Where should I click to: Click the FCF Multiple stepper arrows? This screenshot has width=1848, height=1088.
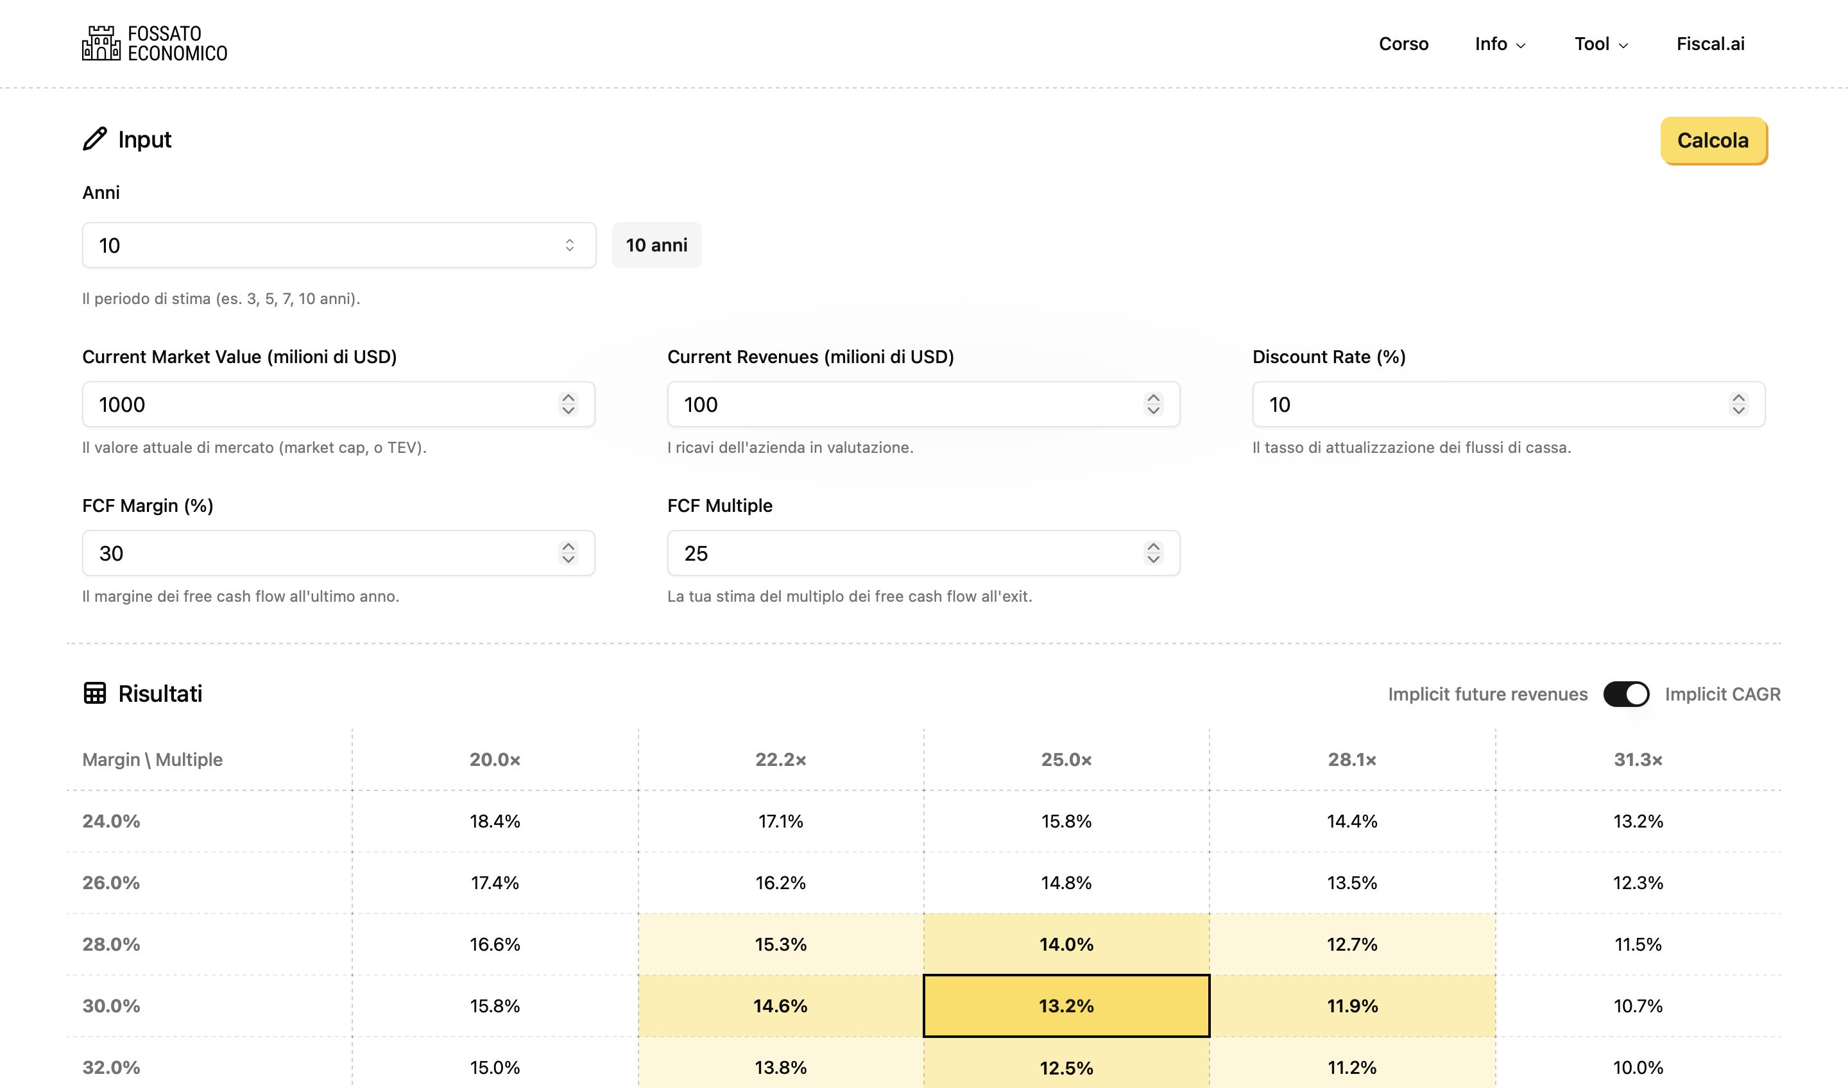pyautogui.click(x=1153, y=553)
